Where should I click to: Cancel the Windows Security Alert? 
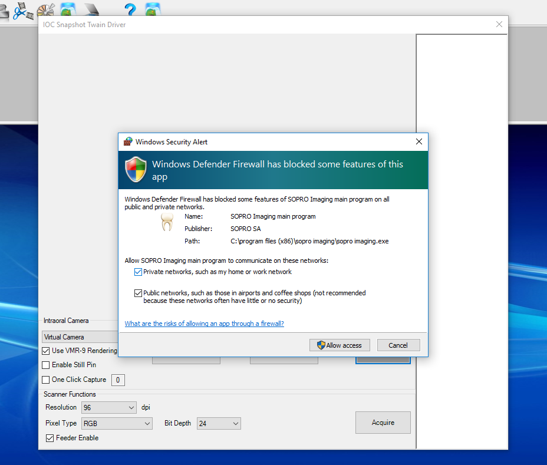pos(398,345)
